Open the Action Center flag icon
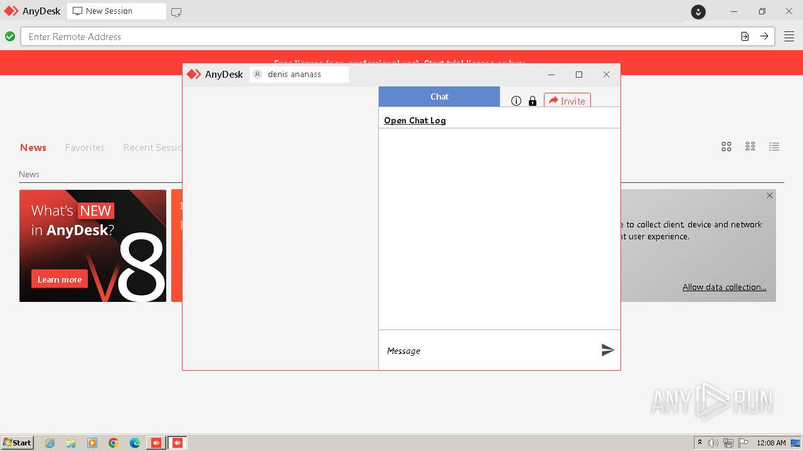 point(743,443)
